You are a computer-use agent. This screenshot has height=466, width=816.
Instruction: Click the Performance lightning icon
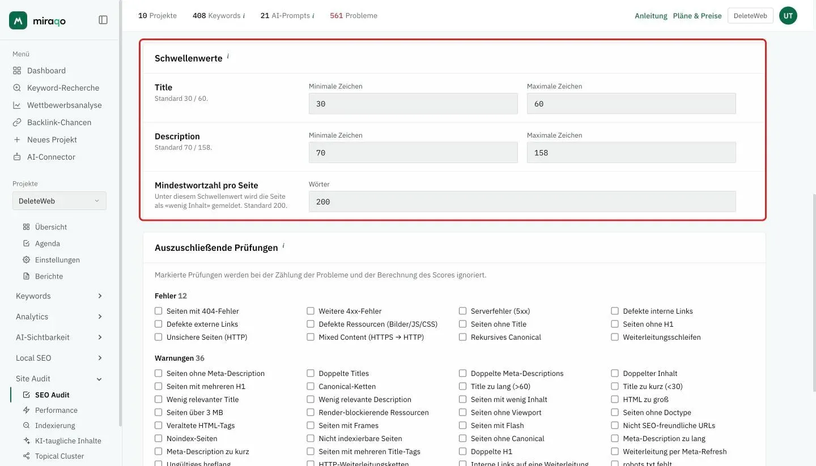(26, 410)
